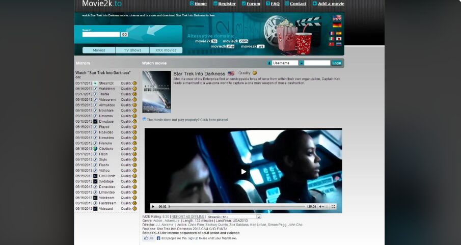
Task: Click the Videozed mirror icon
Action: click(x=95, y=209)
